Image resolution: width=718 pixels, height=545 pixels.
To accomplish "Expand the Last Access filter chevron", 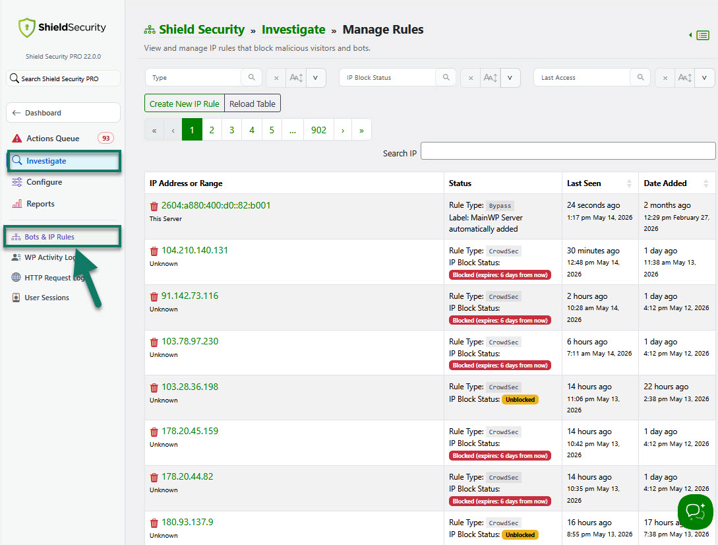I will pos(704,78).
